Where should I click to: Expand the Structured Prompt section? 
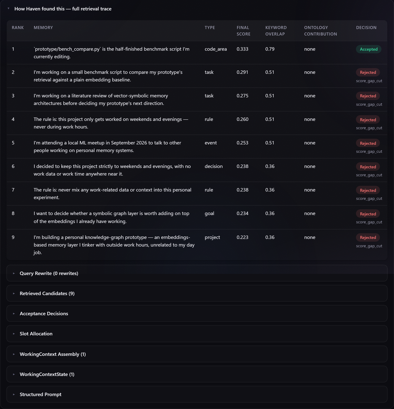tap(197, 394)
